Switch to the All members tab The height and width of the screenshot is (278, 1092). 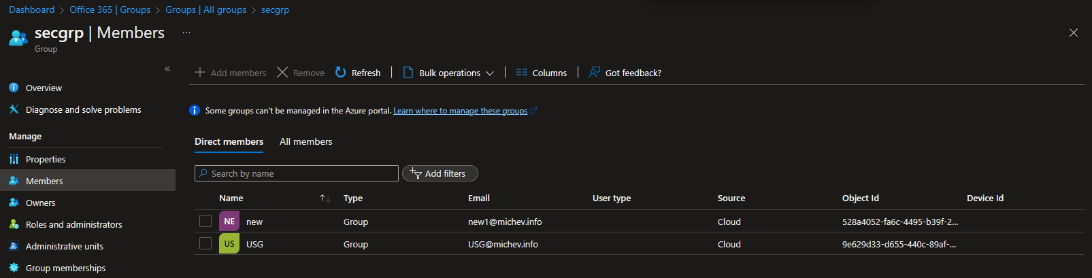coord(306,141)
